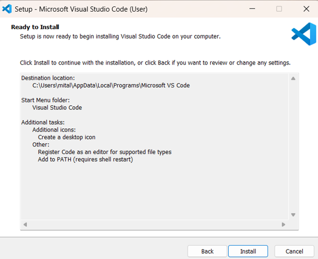Screen dimensions: 318x259
Task: Click the 'Click Install to continue' instruction text
Action: point(155,63)
